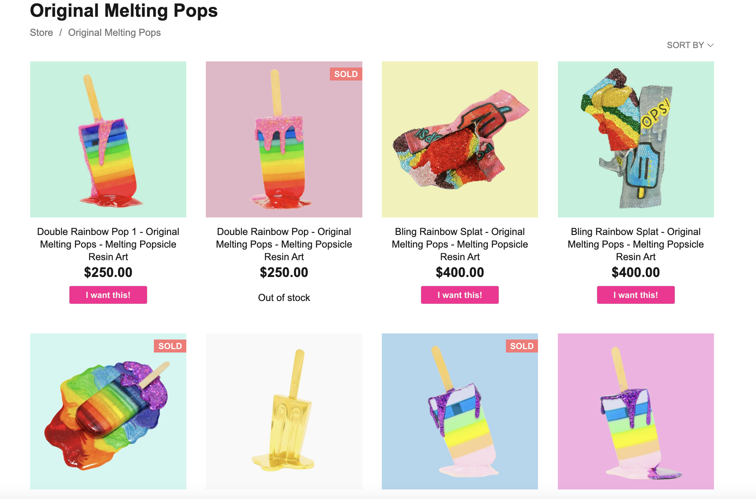The image size is (756, 499).
Task: Click the melted rainbow splat thumbnail
Action: pyautogui.click(x=108, y=410)
